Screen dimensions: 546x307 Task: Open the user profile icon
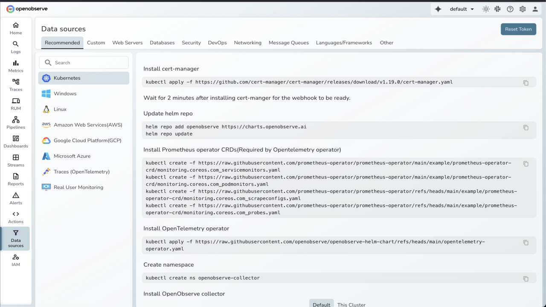pos(535,9)
